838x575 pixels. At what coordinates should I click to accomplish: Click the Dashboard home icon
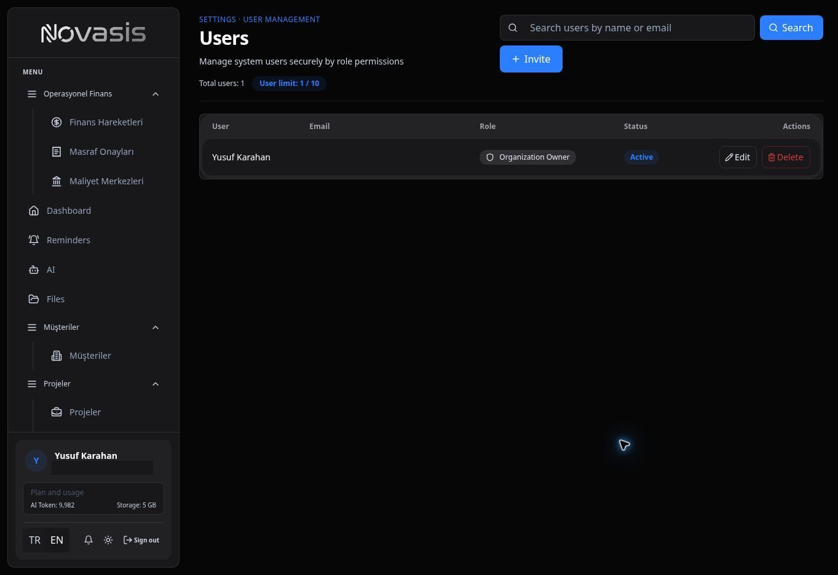[34, 211]
